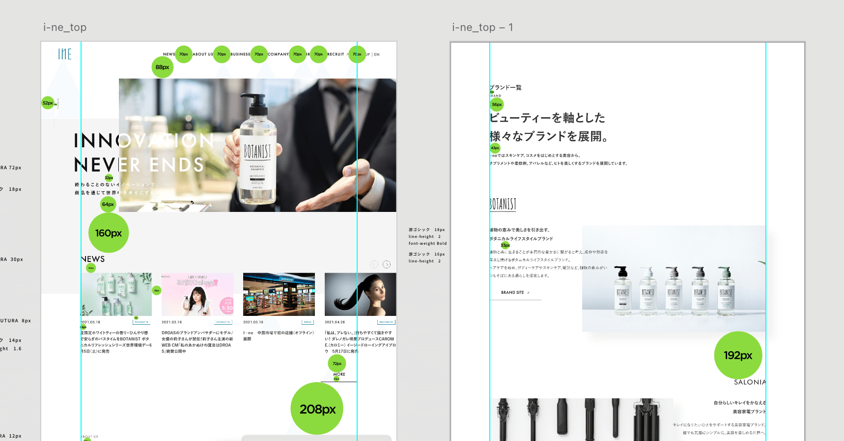This screenshot has height=441, width=844.
Task: Click the previous arrow in the news carousel
Action: 374,264
